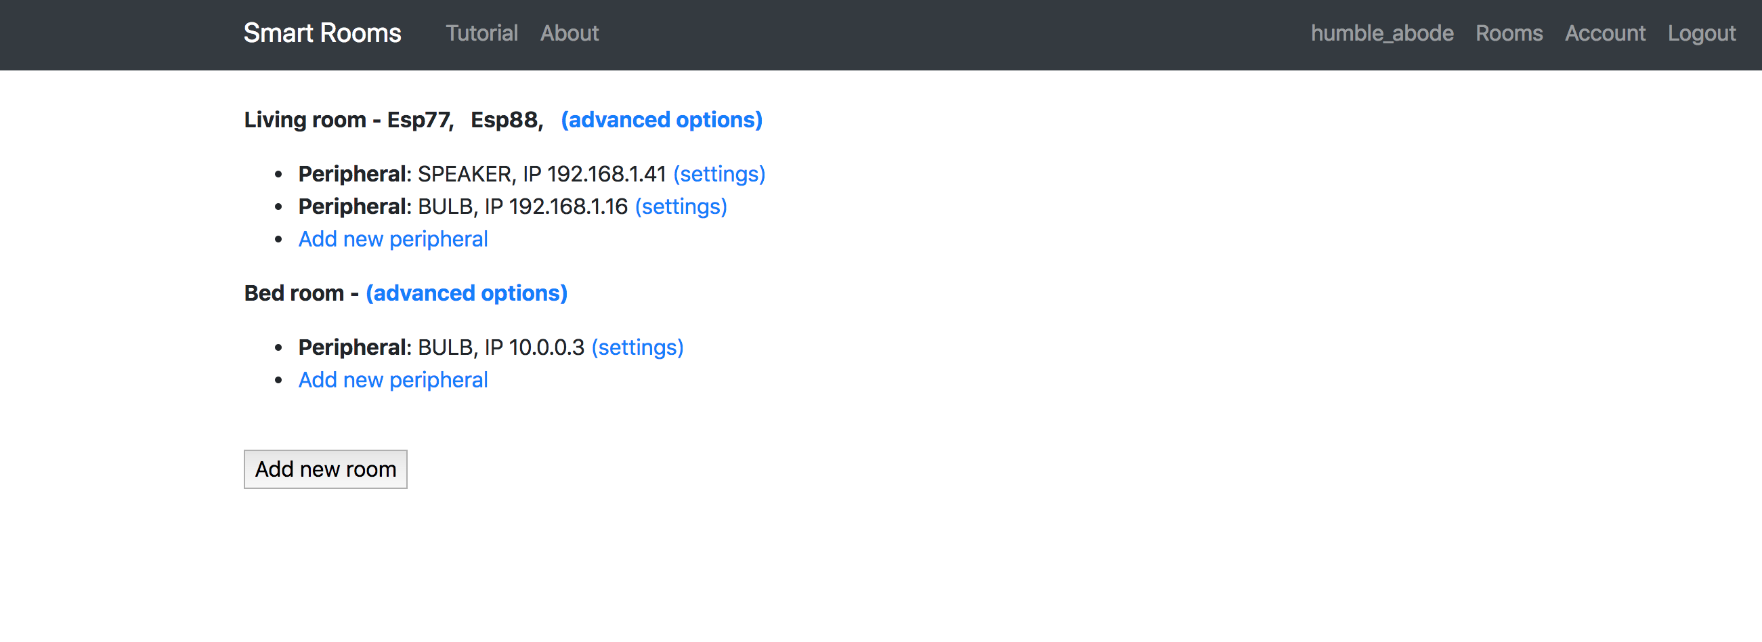The width and height of the screenshot is (1762, 642).
Task: Open settings for BULB at 192.168.1.16
Action: [681, 207]
